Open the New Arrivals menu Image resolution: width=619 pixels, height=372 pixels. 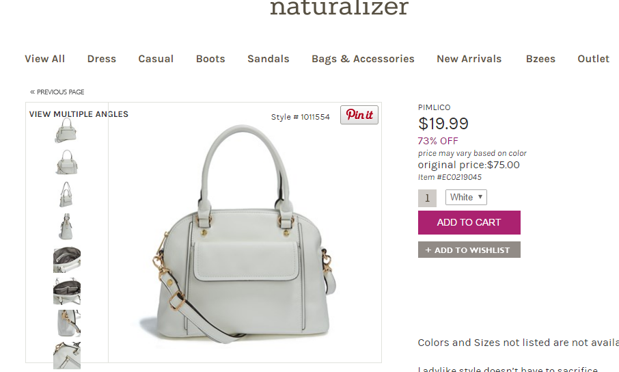coord(469,59)
